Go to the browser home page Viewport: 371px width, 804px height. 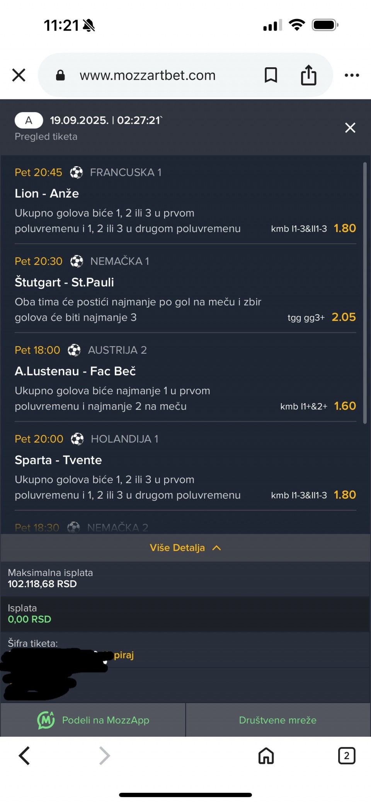point(266,756)
